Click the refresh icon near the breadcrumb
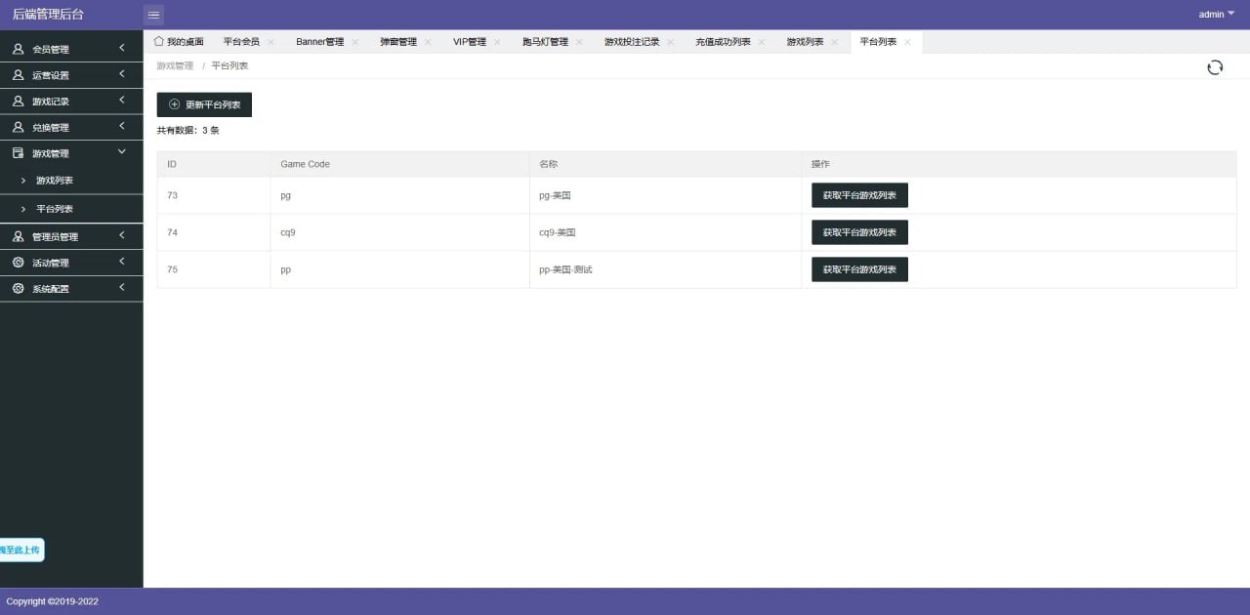 click(1214, 66)
